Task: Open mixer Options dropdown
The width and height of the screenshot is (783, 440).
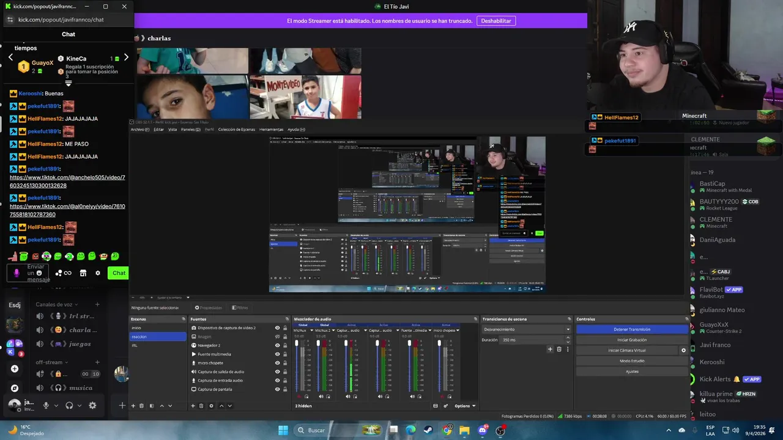Action: click(x=465, y=406)
